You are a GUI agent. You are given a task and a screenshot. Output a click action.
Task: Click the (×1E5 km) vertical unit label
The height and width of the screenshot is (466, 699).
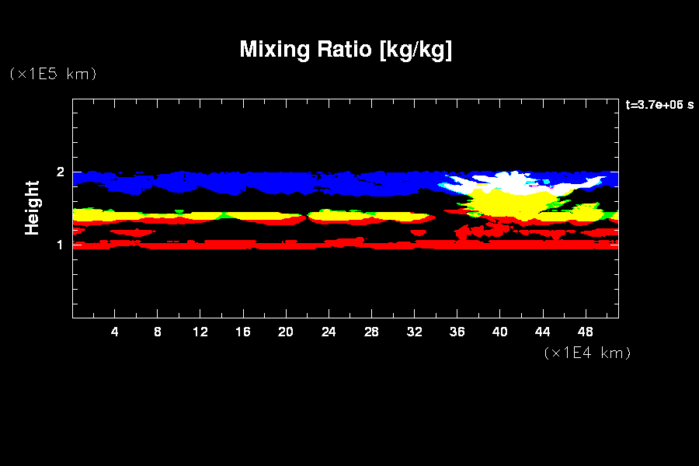(x=53, y=74)
